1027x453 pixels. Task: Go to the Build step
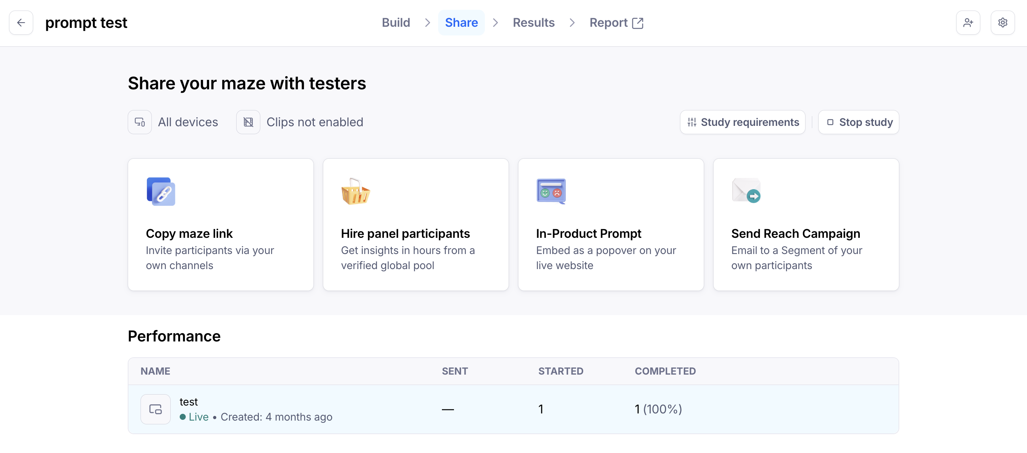tap(396, 23)
